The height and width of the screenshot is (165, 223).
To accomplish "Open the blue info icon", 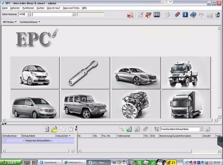I will [185, 14].
